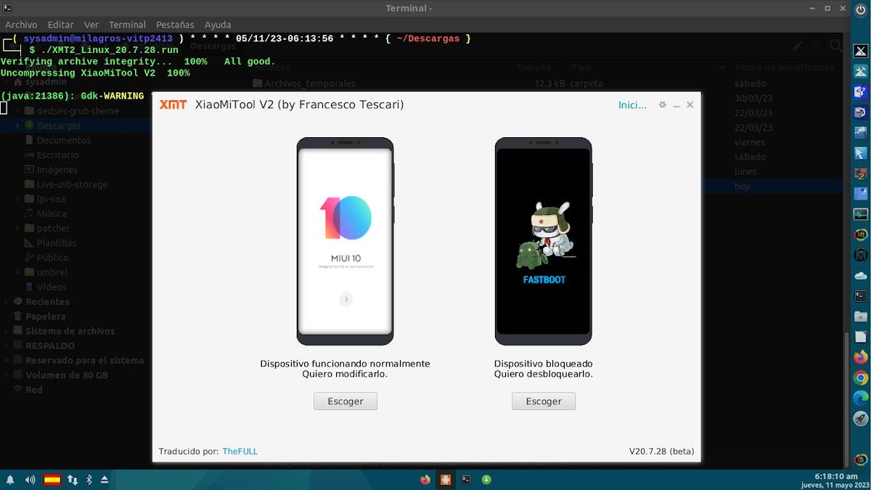Select Live-usb-storage in file manager sidebar
This screenshot has width=871, height=490.
tap(73, 184)
